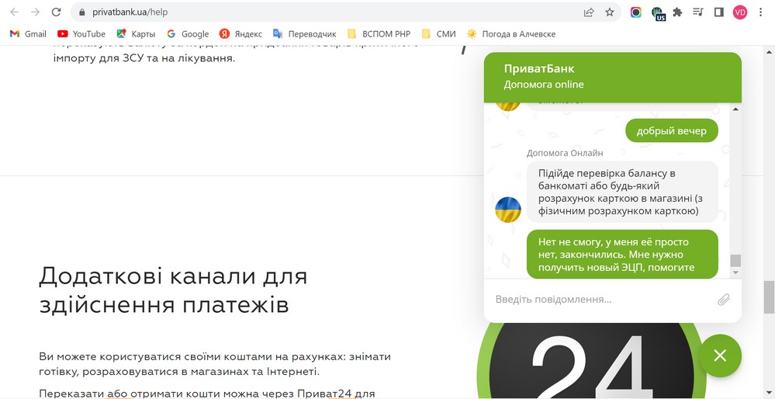Click the chat scrollbar thumb
The height and width of the screenshot is (399, 775).
click(x=735, y=261)
